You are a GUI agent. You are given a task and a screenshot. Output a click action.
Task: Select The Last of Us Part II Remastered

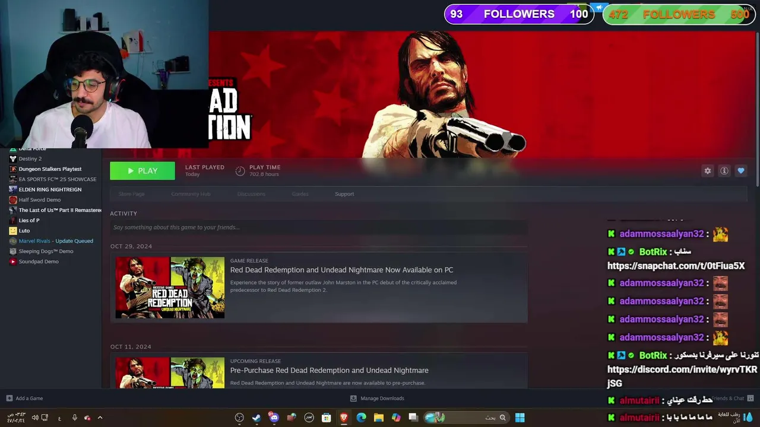click(59, 210)
